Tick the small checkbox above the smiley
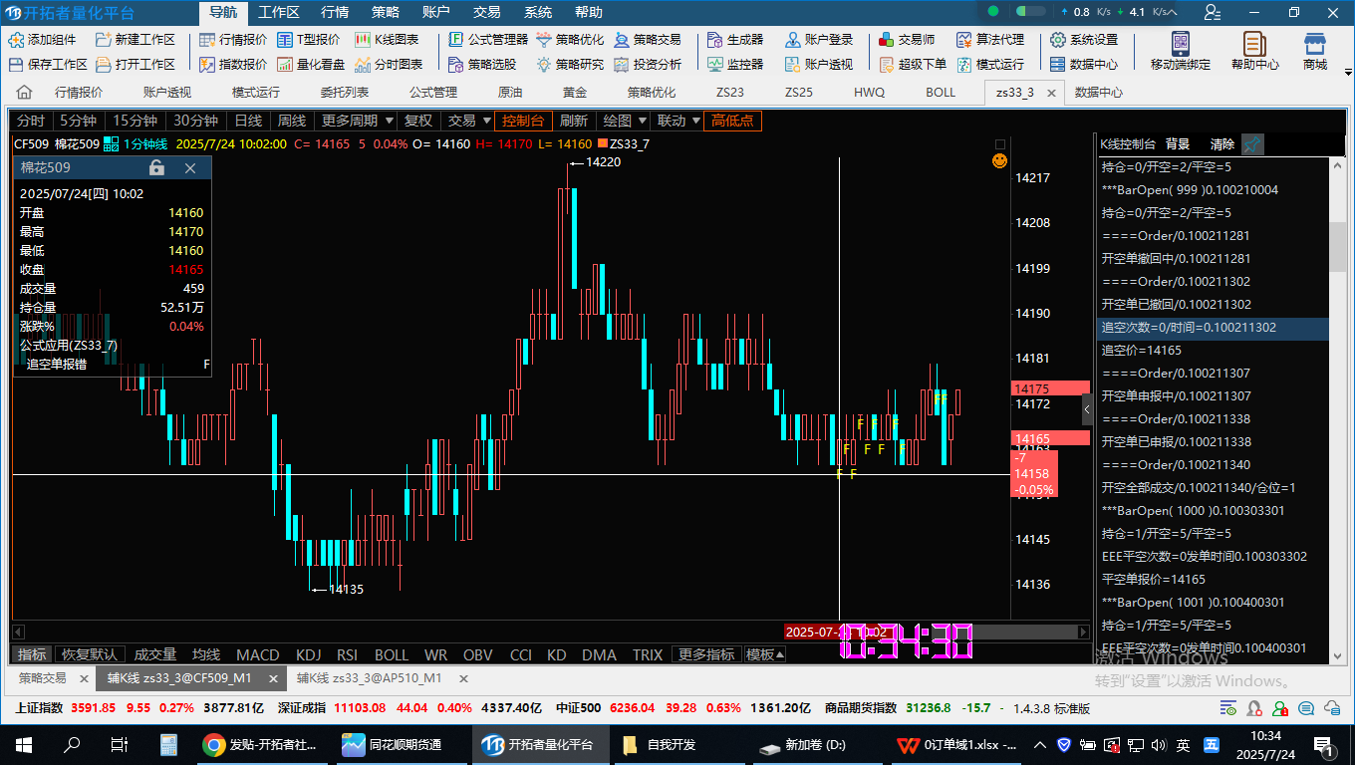Viewport: 1355px width, 765px height. [1000, 144]
